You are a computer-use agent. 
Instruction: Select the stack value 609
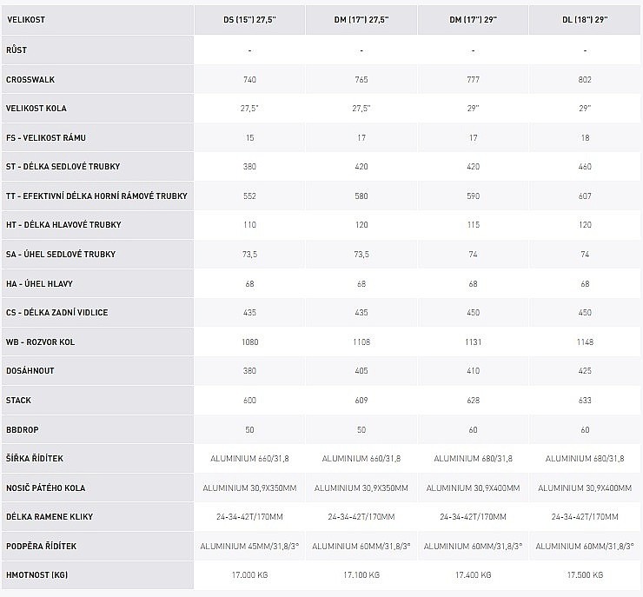[361, 400]
